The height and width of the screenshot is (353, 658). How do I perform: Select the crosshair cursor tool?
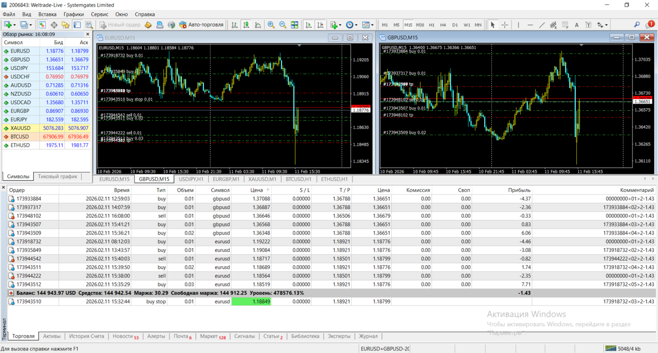point(504,24)
